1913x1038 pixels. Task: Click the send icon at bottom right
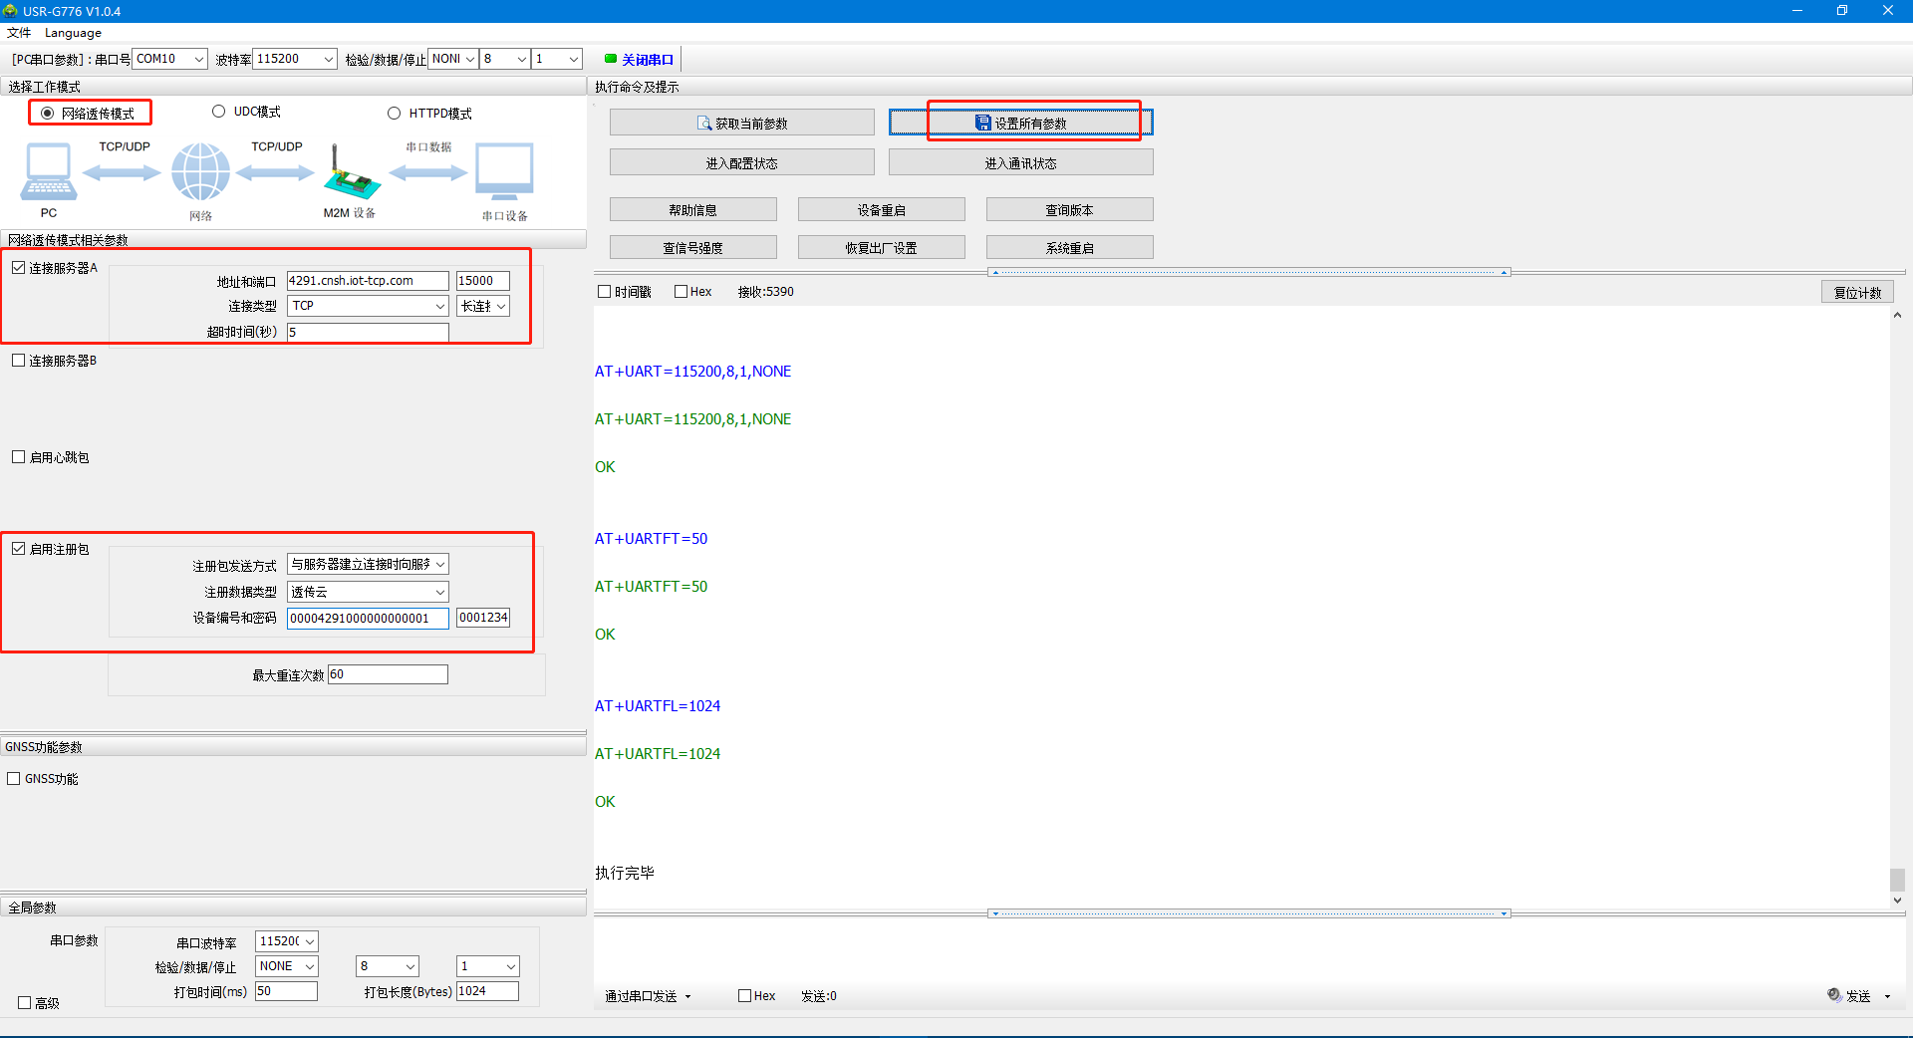click(1834, 995)
